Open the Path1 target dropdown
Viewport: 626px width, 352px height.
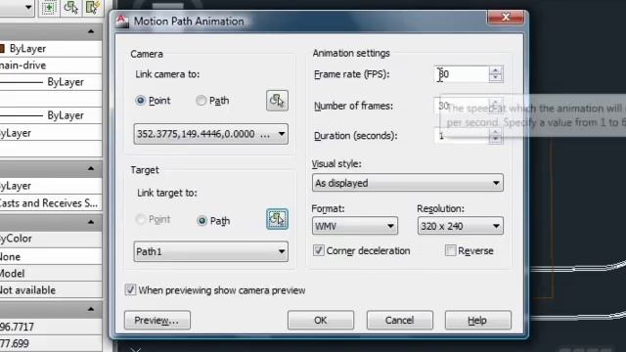click(211, 251)
